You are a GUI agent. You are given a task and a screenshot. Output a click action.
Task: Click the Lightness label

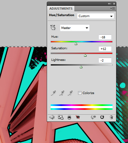tap(58, 60)
